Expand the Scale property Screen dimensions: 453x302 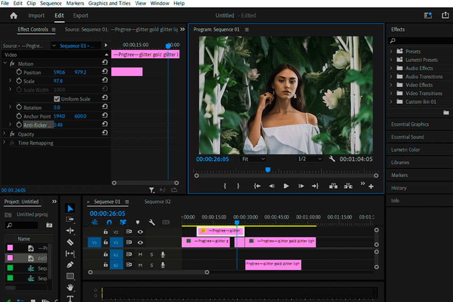click(x=10, y=81)
